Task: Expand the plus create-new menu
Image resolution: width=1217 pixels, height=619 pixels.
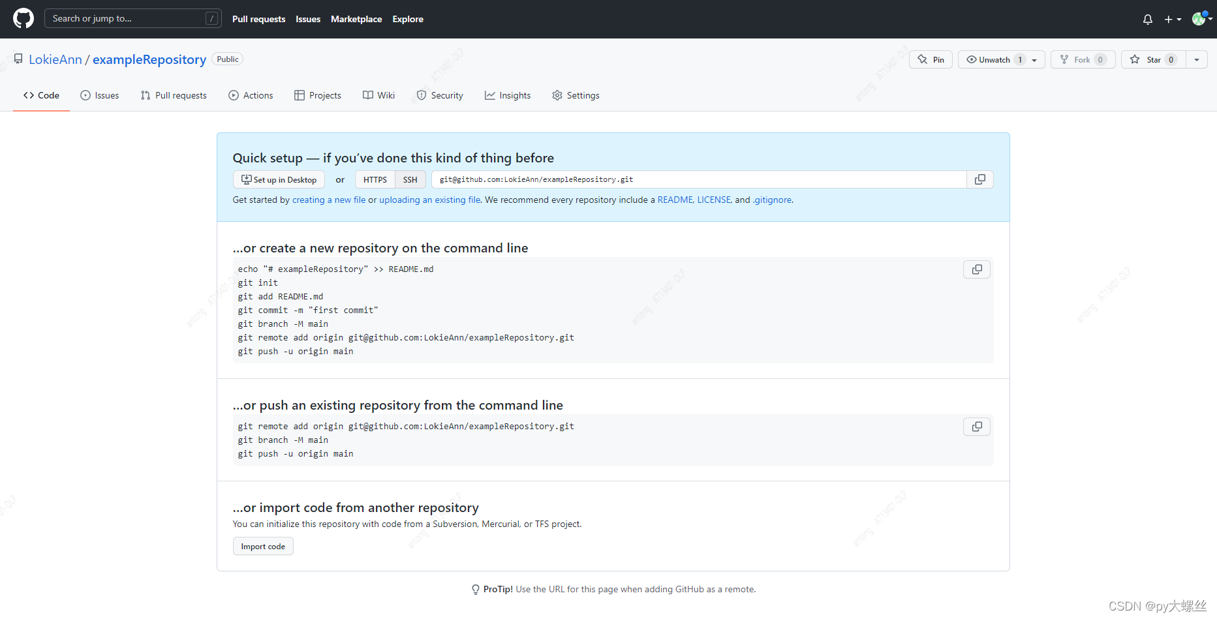Action: click(1173, 19)
